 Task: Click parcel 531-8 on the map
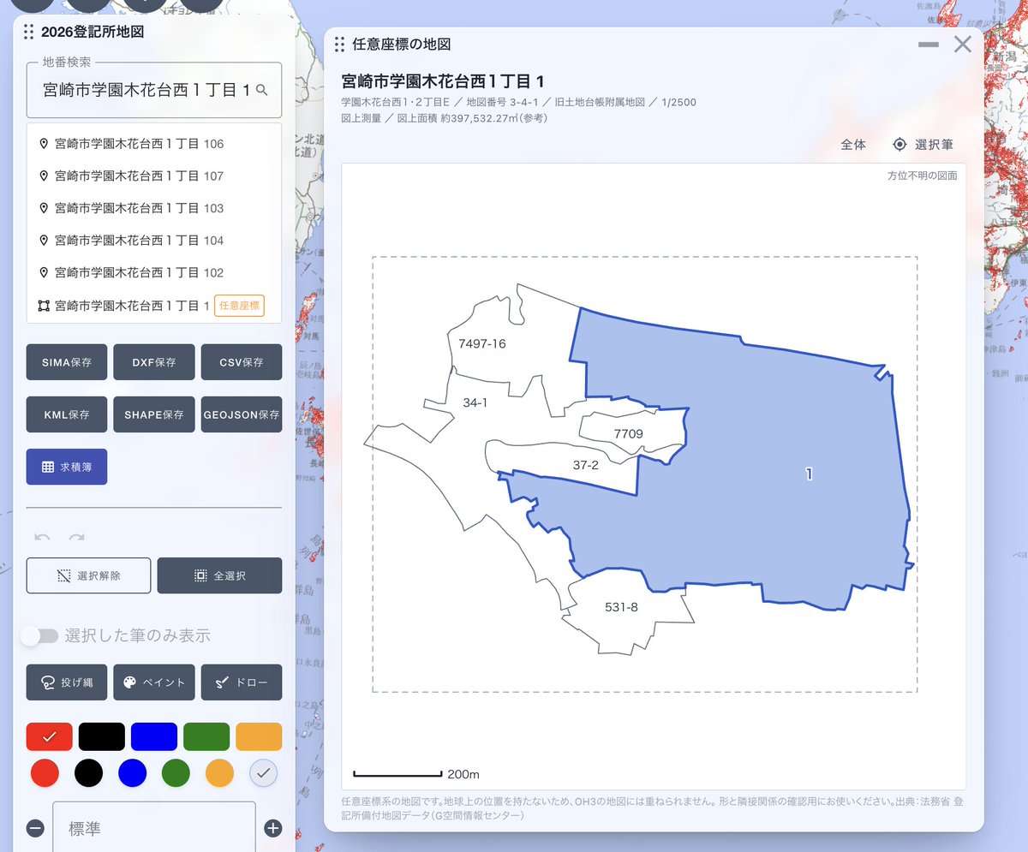(x=621, y=607)
